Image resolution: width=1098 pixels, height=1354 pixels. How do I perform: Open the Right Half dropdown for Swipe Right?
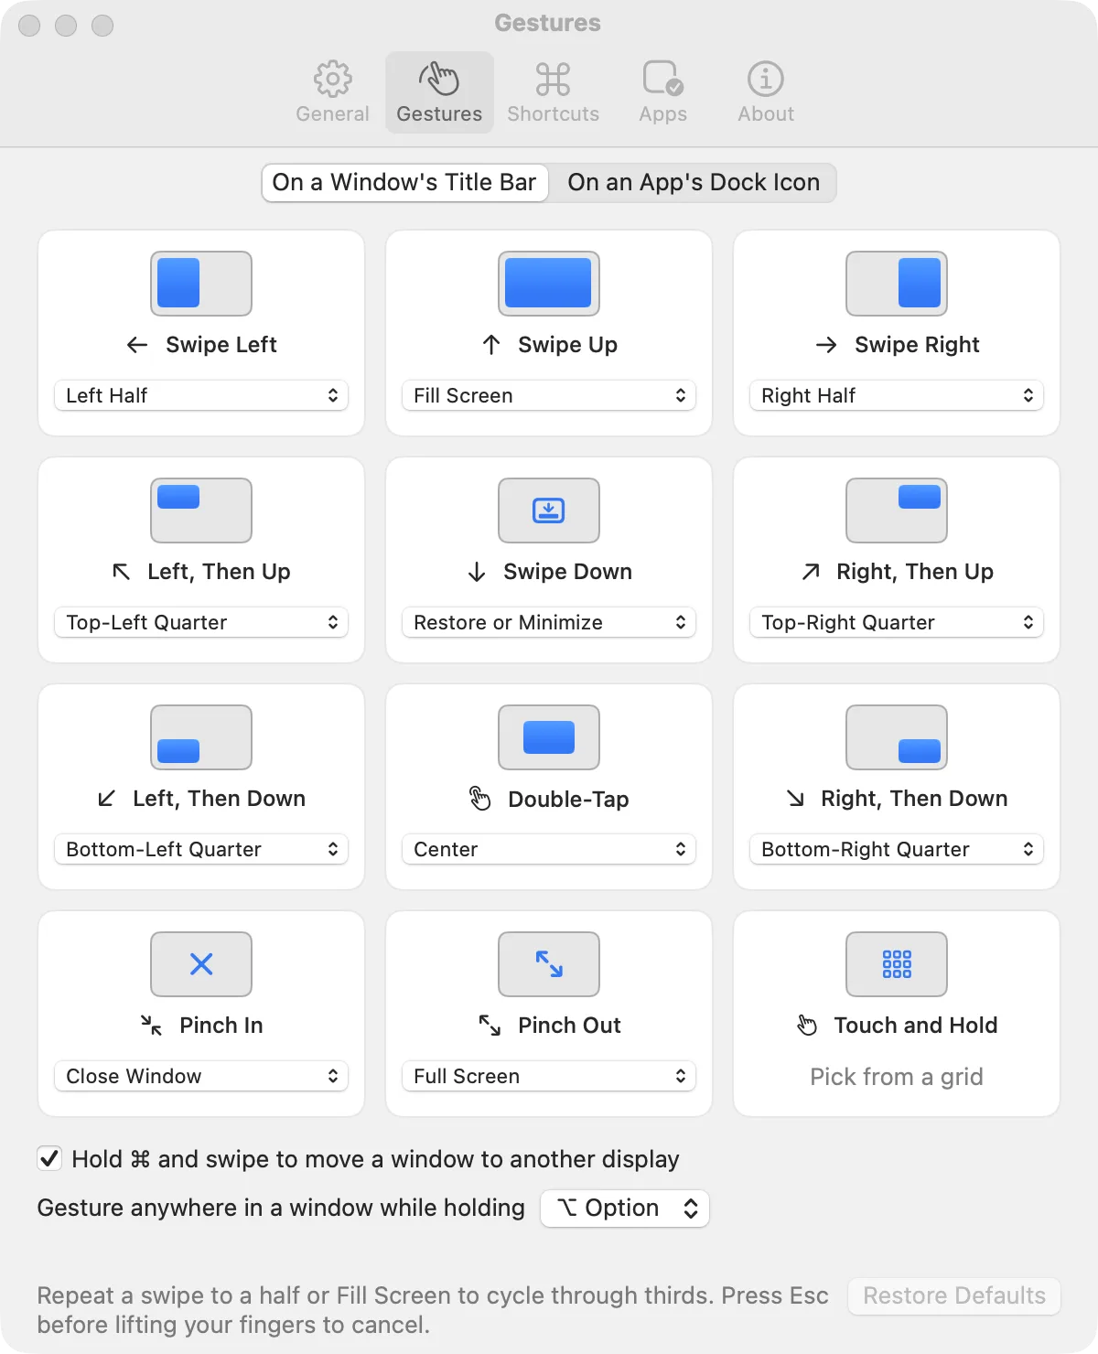[x=897, y=395]
